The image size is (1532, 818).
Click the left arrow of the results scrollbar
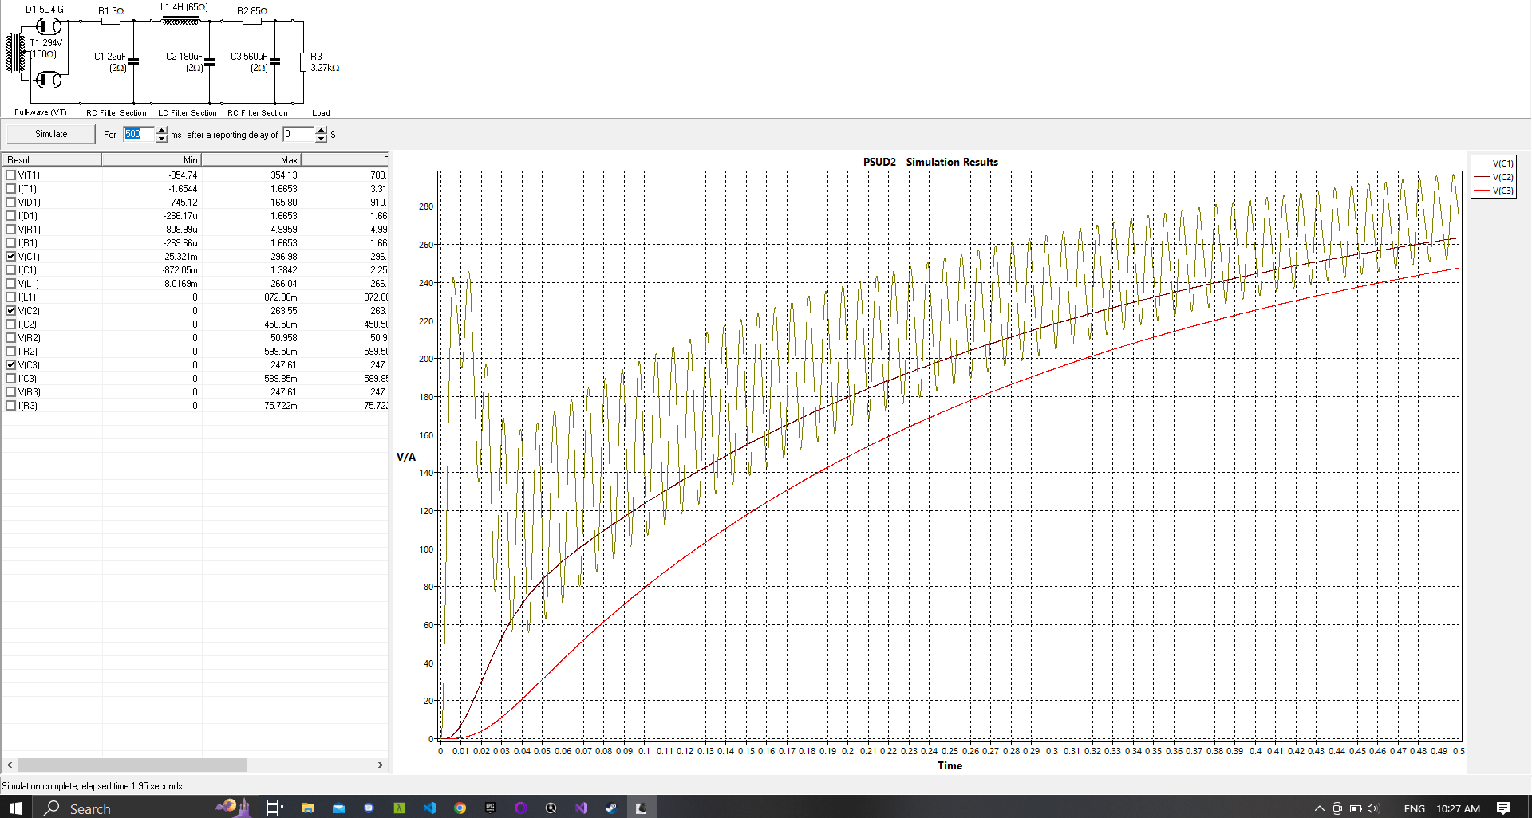tap(10, 765)
